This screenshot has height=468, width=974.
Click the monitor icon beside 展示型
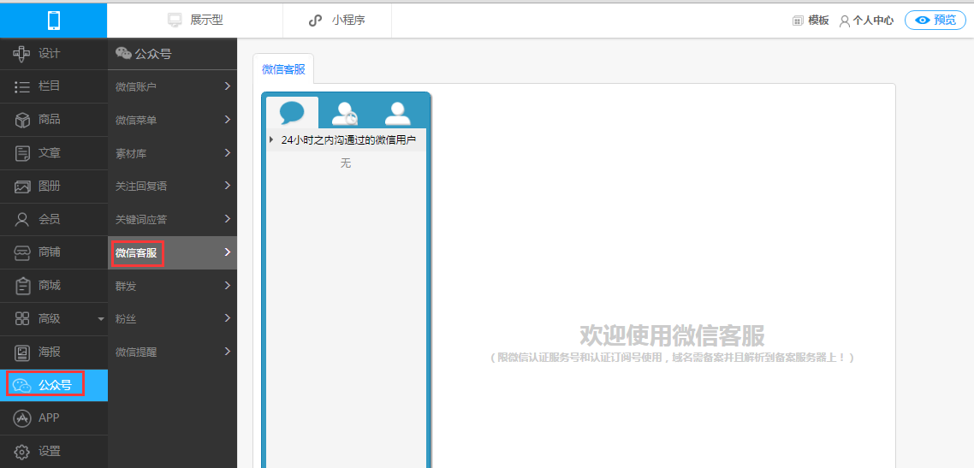[x=175, y=21]
